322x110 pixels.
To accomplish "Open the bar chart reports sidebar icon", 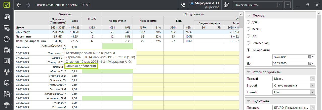I will click(x=7, y=61).
